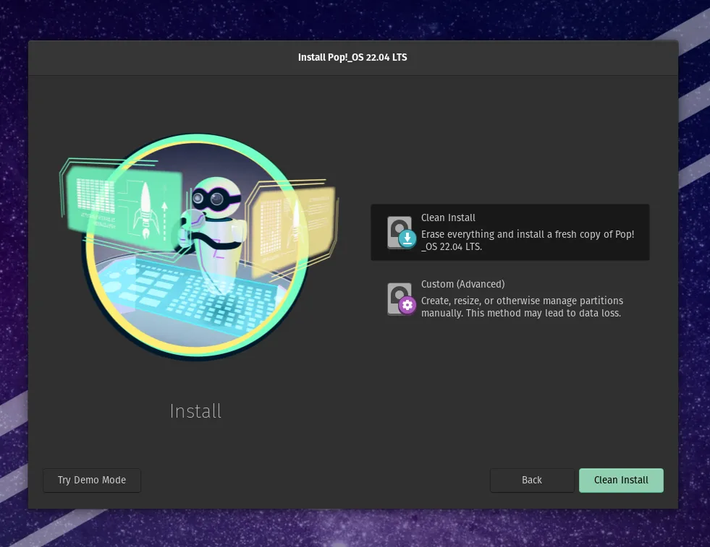Go back with the Back button

pos(532,480)
